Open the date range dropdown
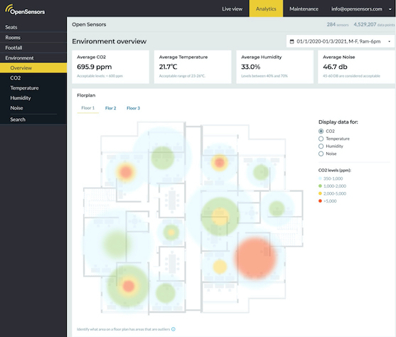This screenshot has width=396, height=337. (x=340, y=41)
